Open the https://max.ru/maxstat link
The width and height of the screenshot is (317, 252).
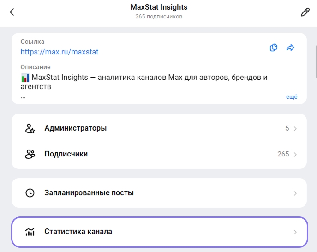(60, 52)
